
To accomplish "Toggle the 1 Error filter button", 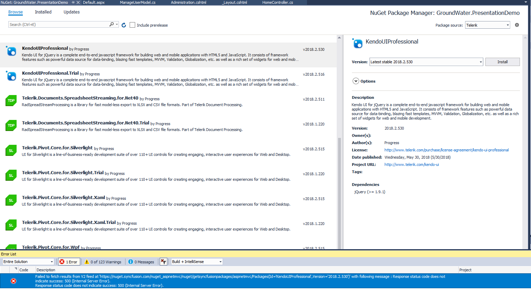I will pos(69,262).
